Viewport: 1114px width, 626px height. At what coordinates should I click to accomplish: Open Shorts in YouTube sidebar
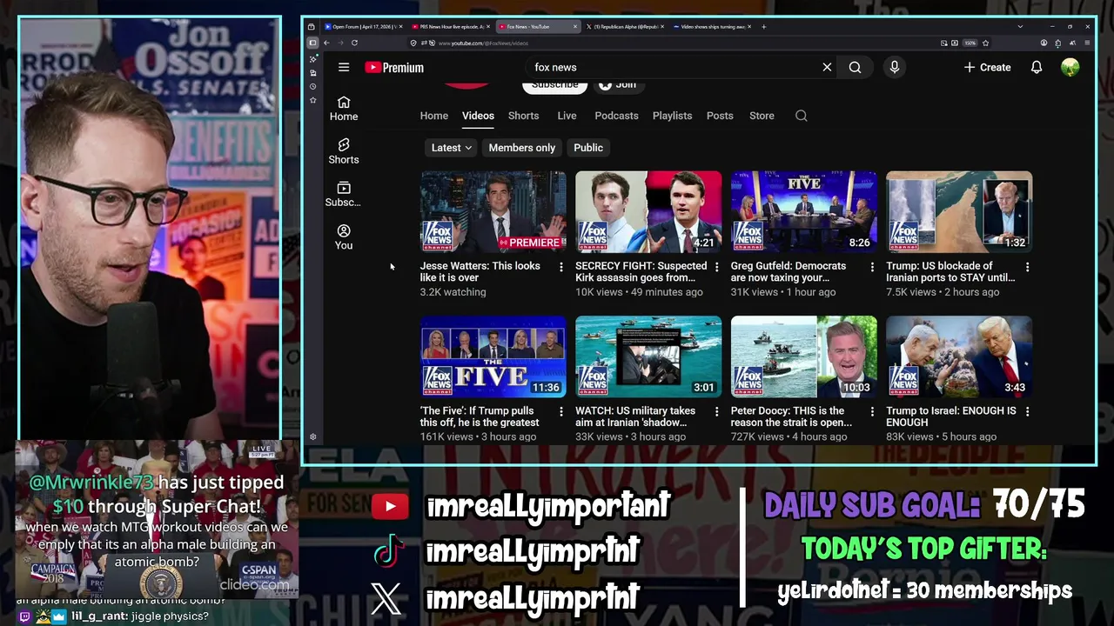click(344, 151)
